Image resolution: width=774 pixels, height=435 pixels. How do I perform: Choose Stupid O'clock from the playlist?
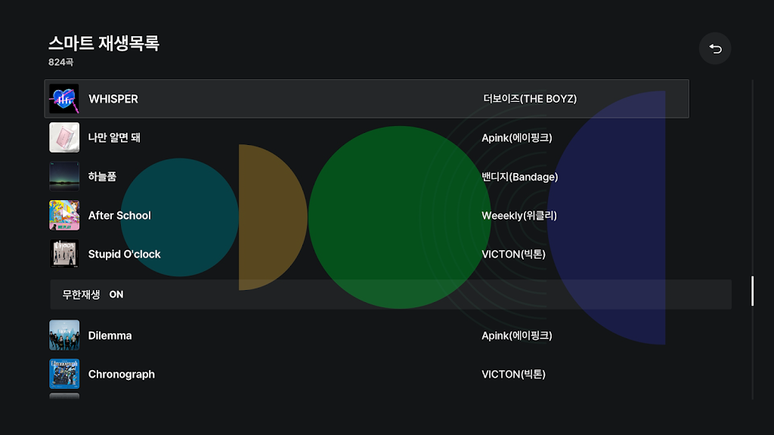[x=124, y=254]
